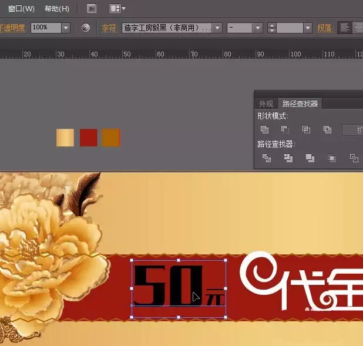The width and height of the screenshot is (363, 346).
Task: Click the 字符 character panel link
Action: click(x=109, y=28)
